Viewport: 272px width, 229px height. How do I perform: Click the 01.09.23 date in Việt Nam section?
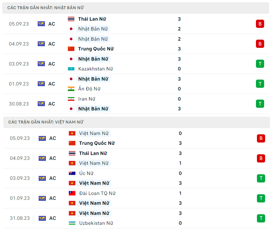coord(20,198)
